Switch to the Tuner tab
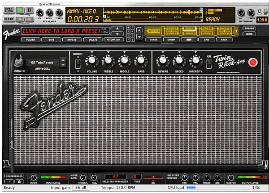The height and width of the screenshot is (193, 269). click(x=154, y=40)
